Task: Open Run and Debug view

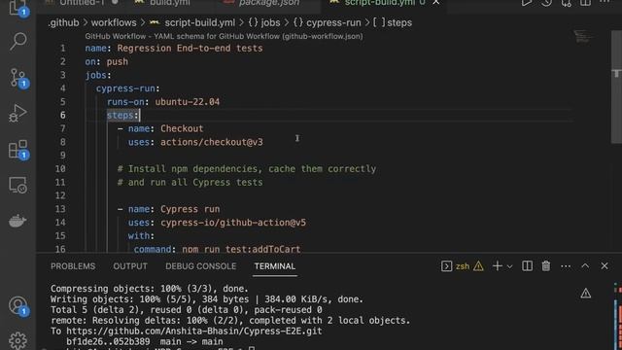Action: tap(17, 113)
